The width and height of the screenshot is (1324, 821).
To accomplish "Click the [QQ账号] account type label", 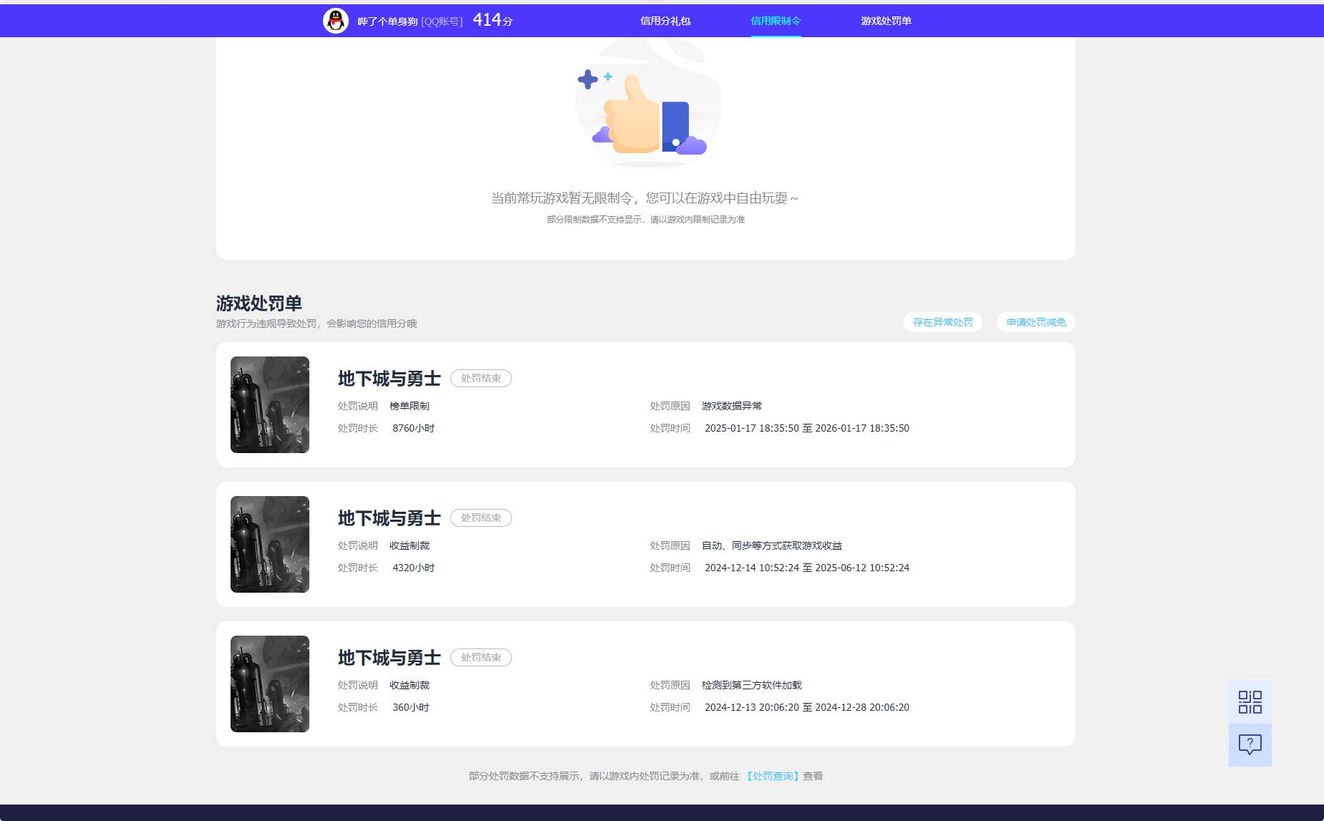I will (x=442, y=21).
